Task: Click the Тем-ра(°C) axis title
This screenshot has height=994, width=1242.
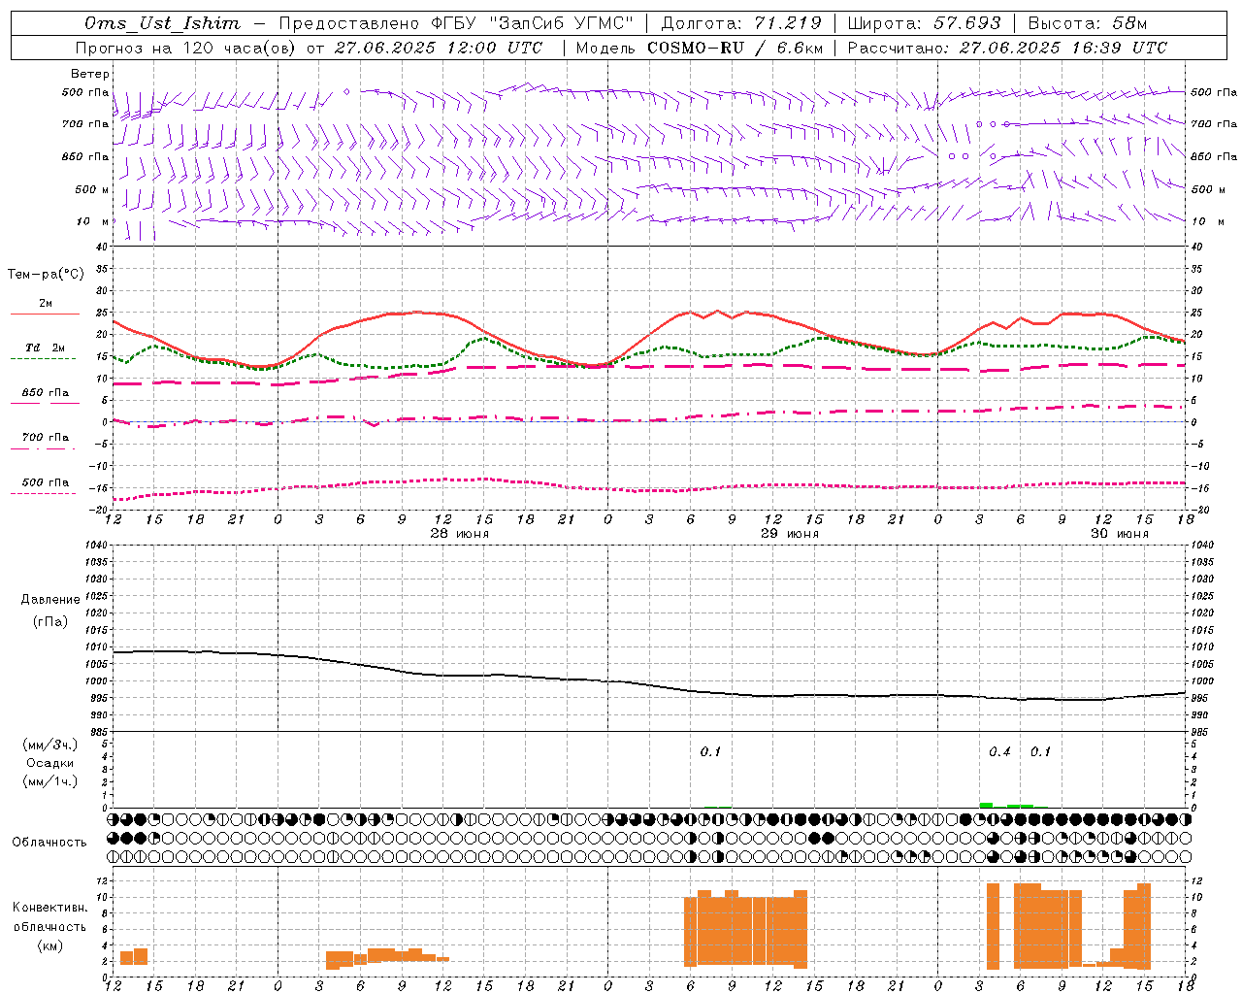Action: 46,275
